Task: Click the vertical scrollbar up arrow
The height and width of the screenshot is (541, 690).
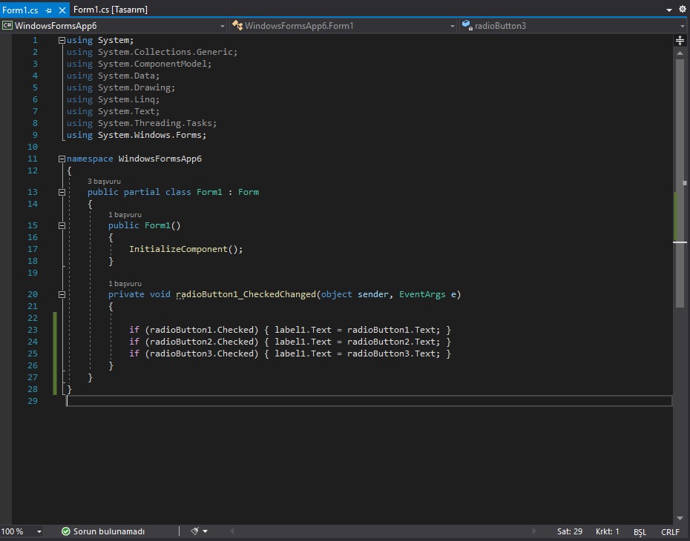Action: 680,53
